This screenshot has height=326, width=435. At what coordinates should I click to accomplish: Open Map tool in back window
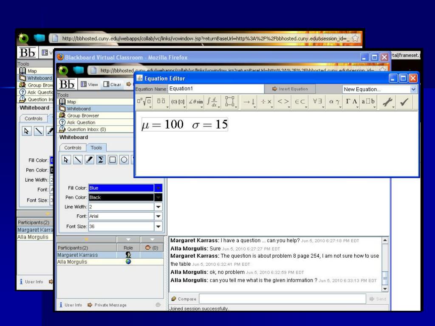coord(32,71)
